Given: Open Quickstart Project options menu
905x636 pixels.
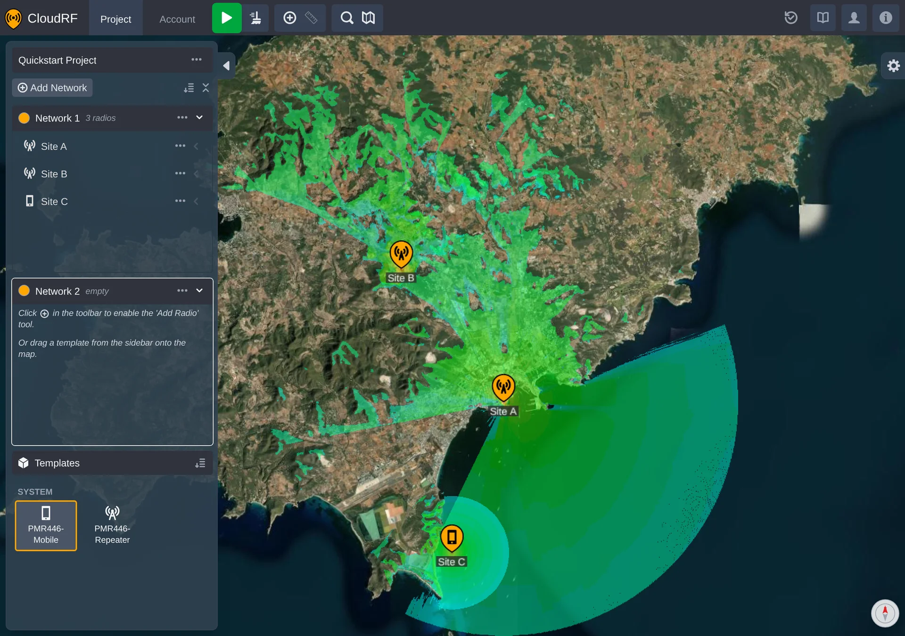Looking at the screenshot, I should [197, 60].
